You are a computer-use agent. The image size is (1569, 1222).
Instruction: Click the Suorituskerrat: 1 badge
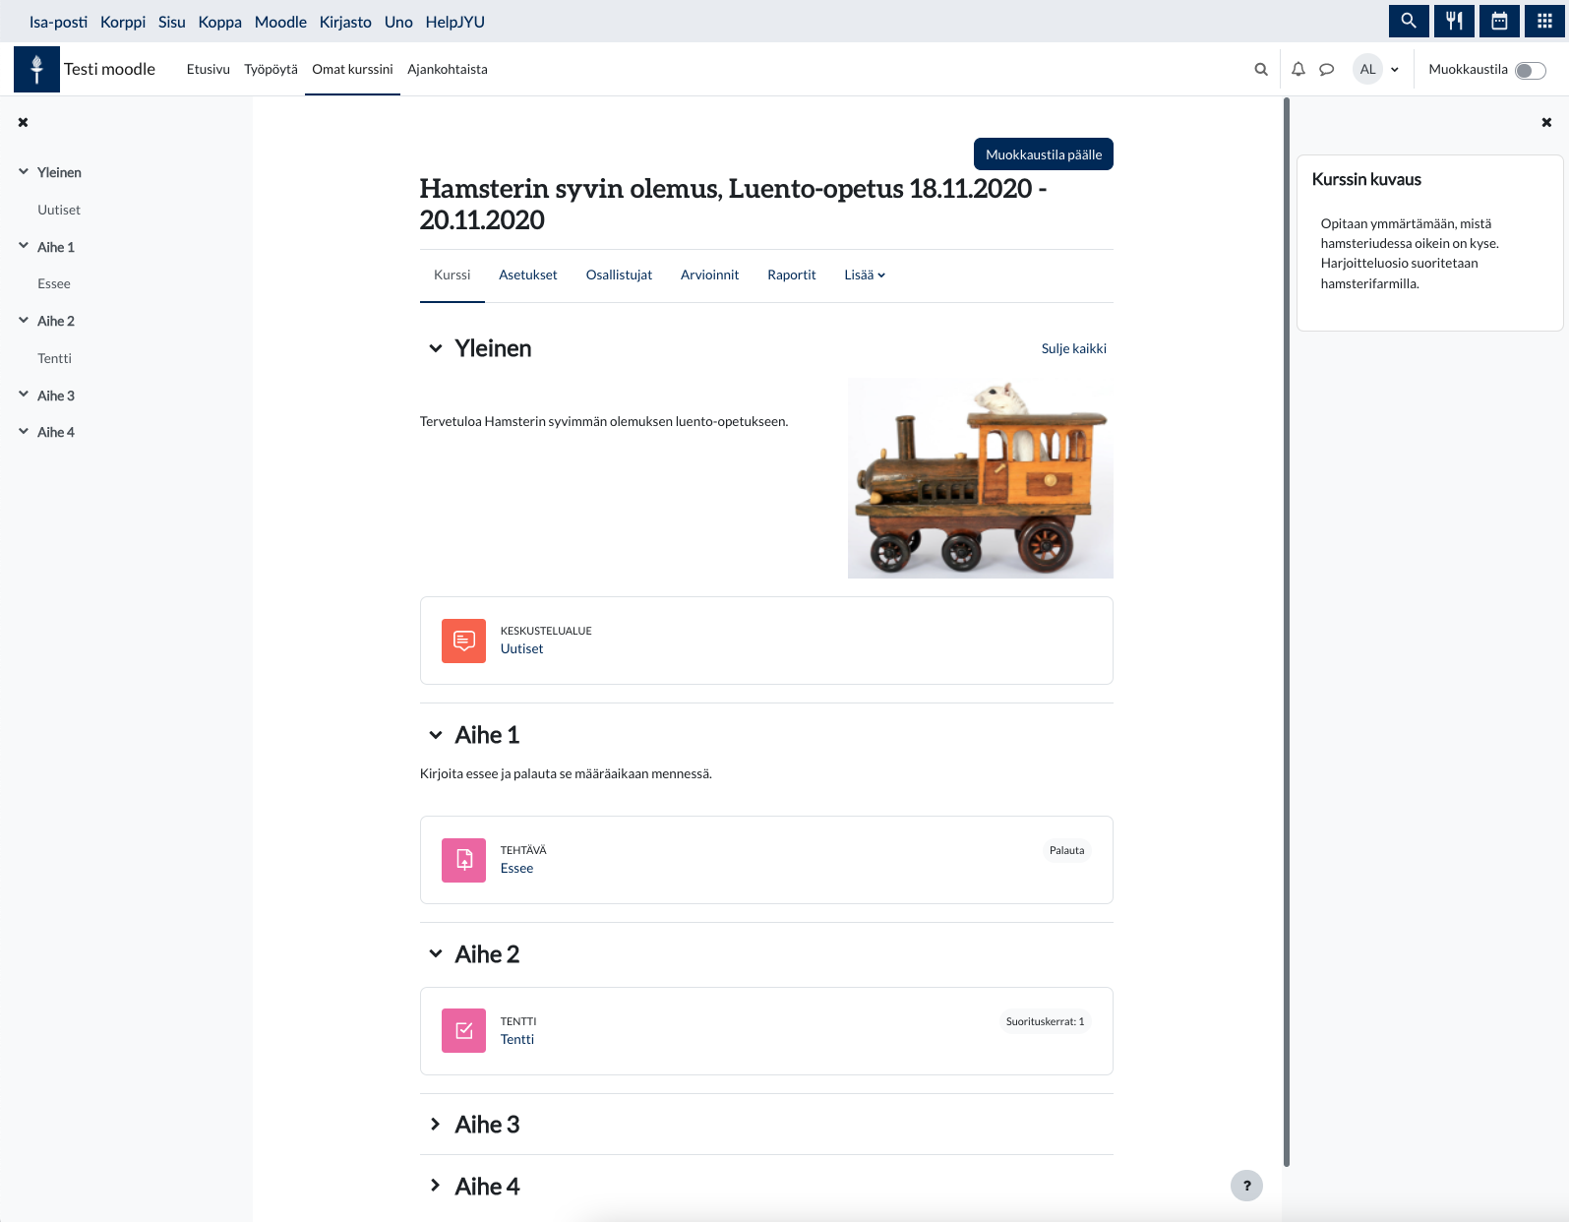pos(1045,1021)
